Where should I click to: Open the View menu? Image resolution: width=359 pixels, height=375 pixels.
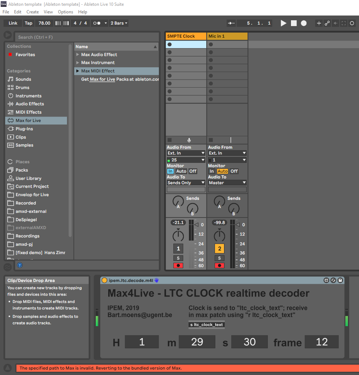click(x=48, y=12)
